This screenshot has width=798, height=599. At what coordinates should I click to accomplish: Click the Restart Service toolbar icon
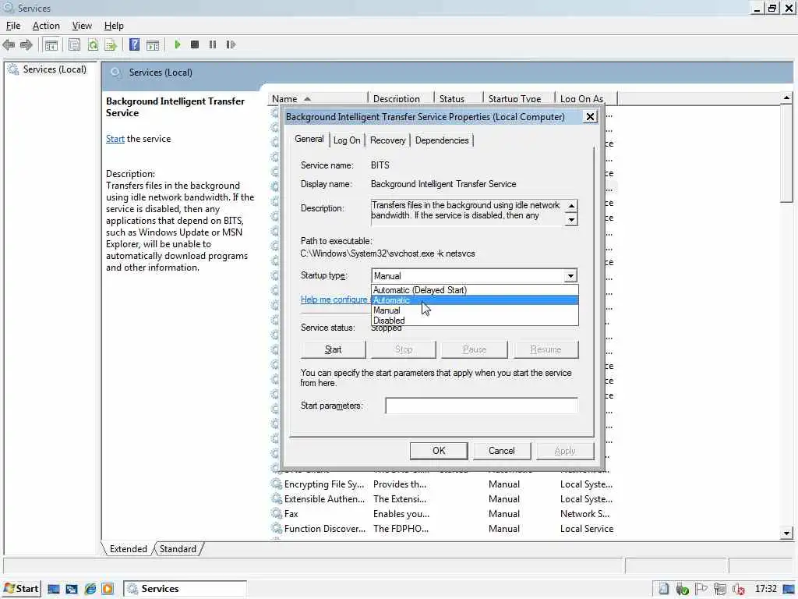pyautogui.click(x=231, y=44)
